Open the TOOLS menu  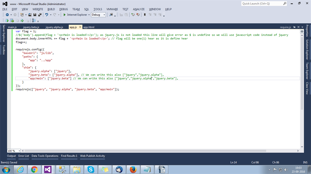coord(98,9)
